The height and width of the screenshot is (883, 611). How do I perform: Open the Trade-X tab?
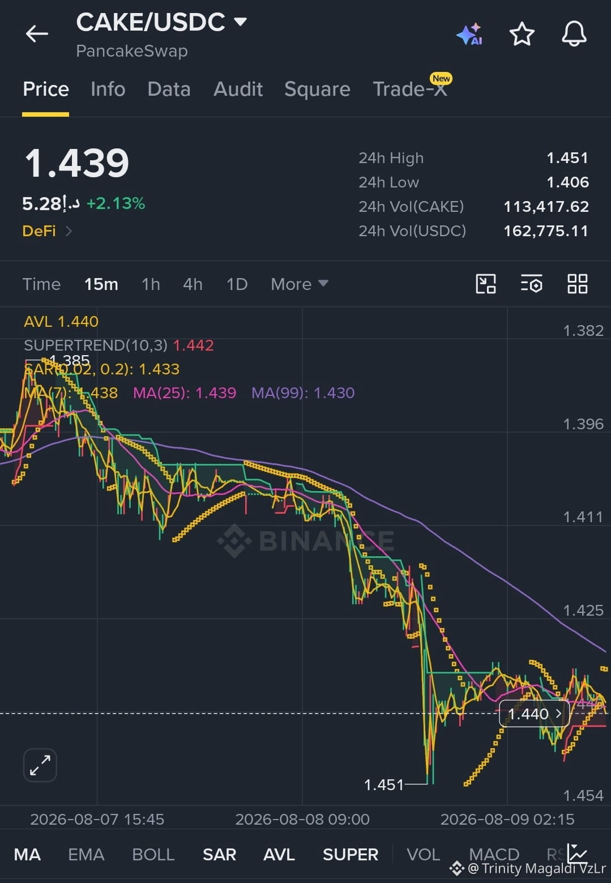410,89
